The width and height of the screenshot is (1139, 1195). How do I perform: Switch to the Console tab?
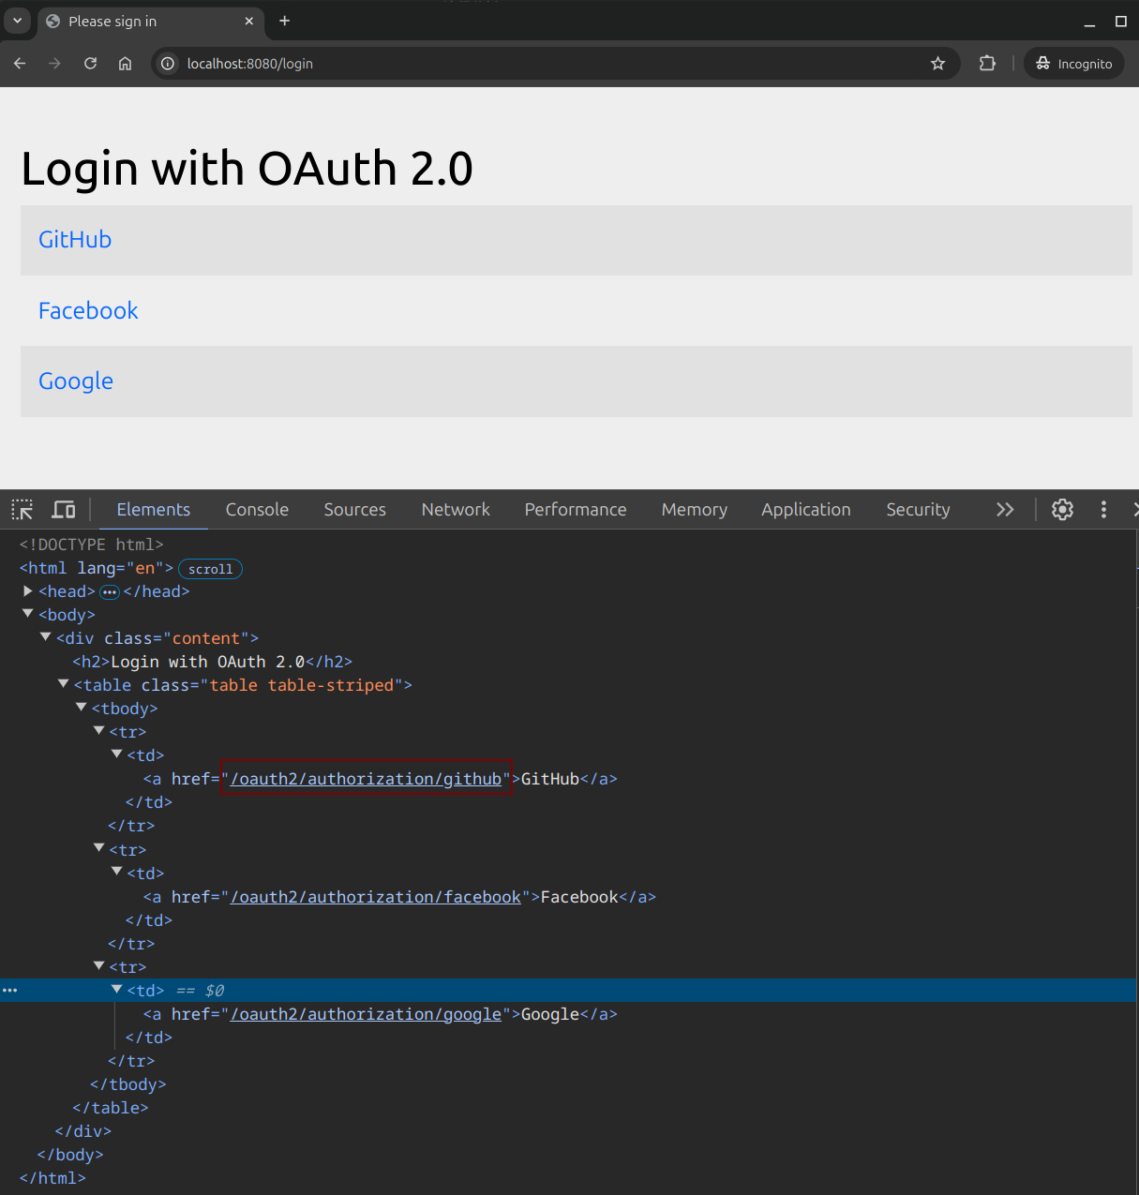pos(257,510)
